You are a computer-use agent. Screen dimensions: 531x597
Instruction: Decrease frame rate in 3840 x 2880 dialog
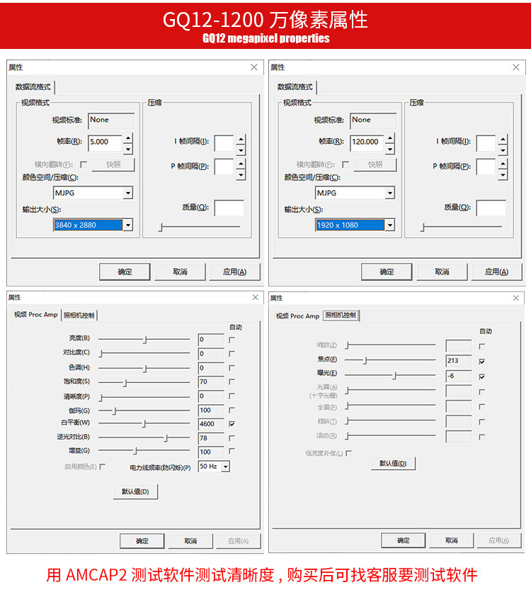[x=128, y=149]
